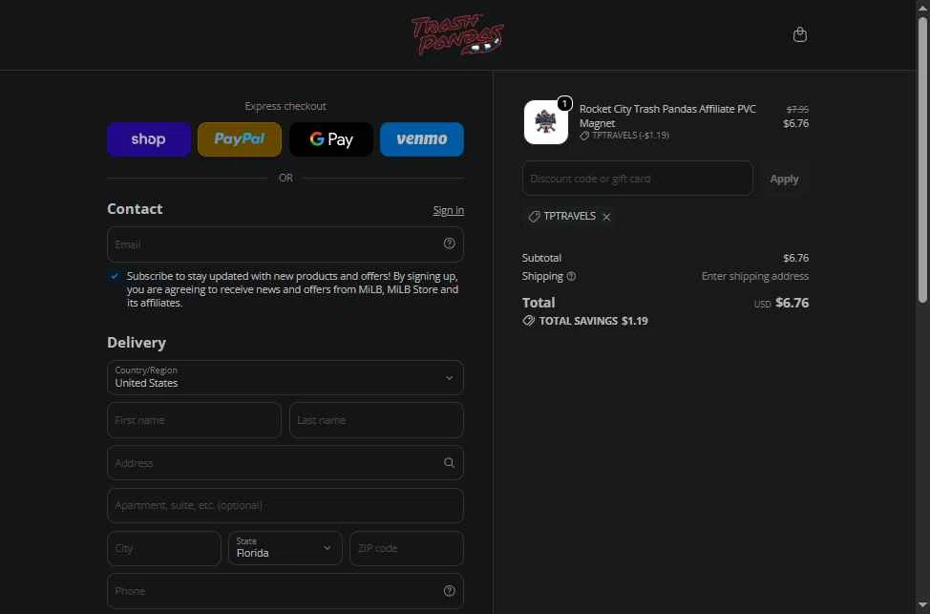Click the Express checkout heading
Viewport: 930px width, 614px height.
pos(285,106)
